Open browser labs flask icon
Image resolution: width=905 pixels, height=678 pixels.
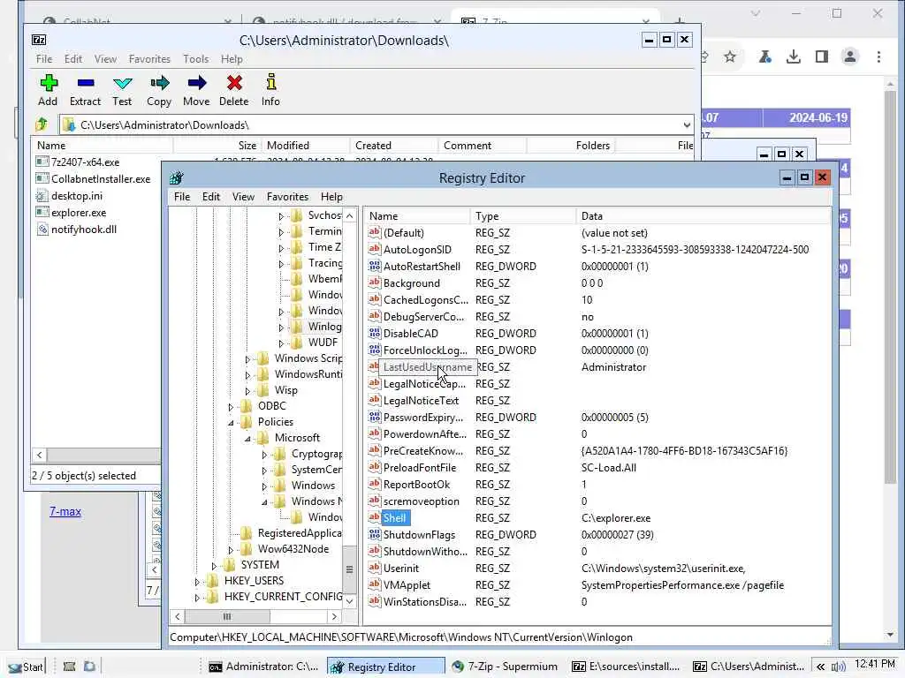(764, 56)
